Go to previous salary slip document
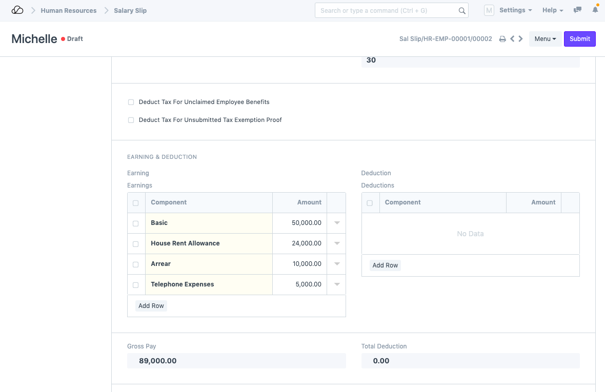Screen dimensions: 605x392 click(512, 39)
